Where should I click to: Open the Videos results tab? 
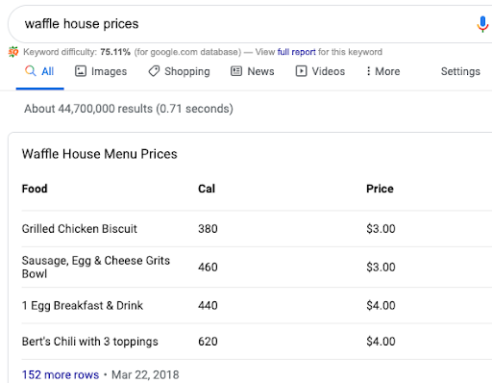(320, 71)
